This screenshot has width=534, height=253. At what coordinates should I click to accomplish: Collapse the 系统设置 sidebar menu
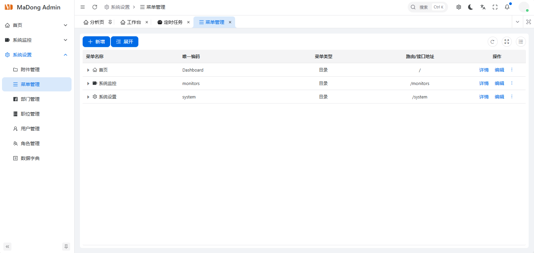pos(37,55)
